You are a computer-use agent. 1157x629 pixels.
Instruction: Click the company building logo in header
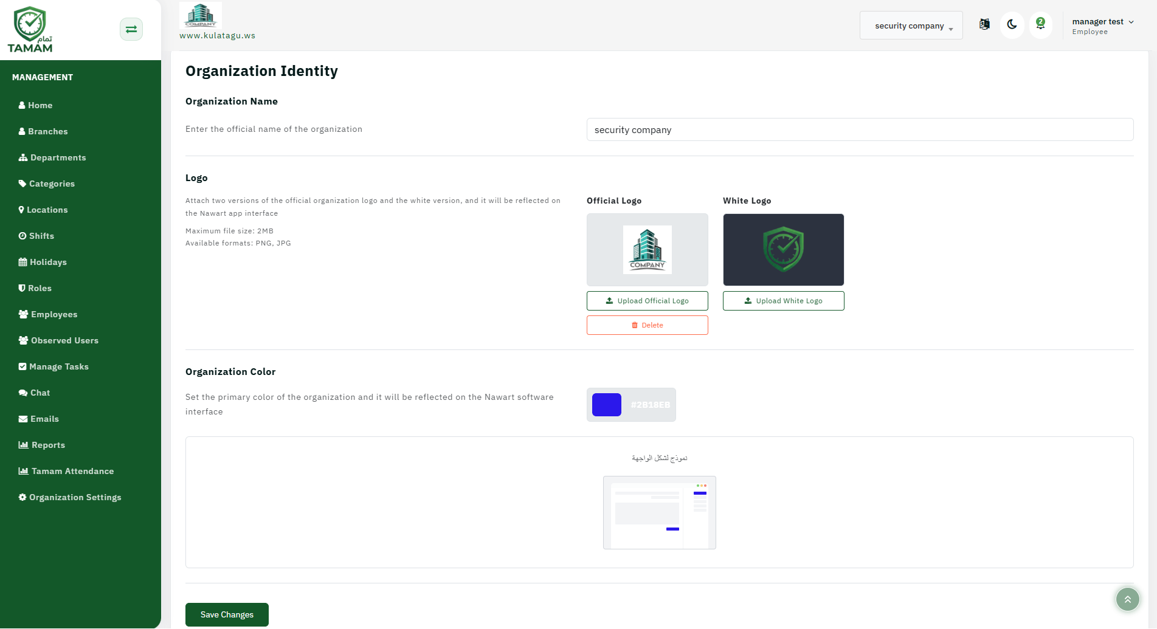click(x=201, y=15)
